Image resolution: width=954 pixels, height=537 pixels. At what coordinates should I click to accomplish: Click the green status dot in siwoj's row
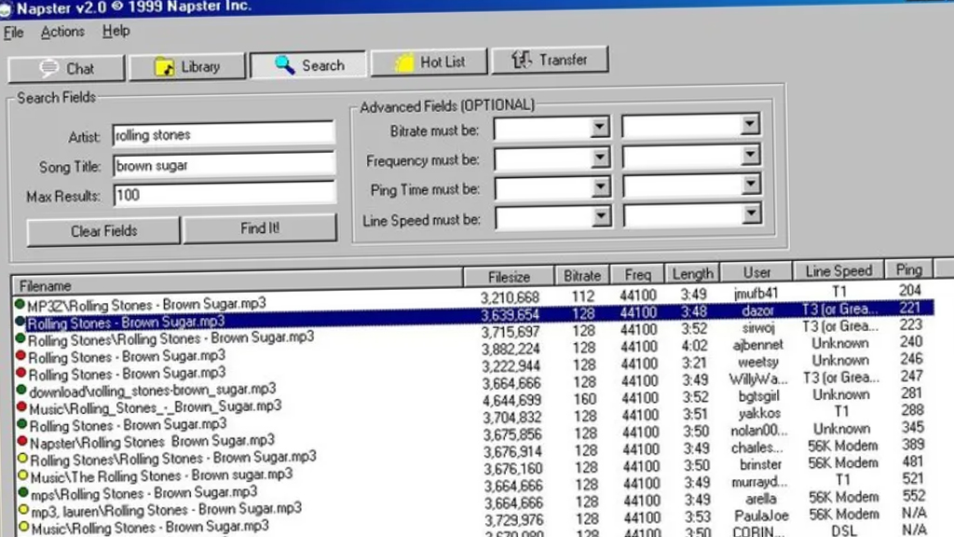[x=20, y=337]
